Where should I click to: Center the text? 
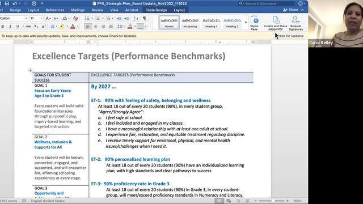pyautogui.click(x=96, y=27)
